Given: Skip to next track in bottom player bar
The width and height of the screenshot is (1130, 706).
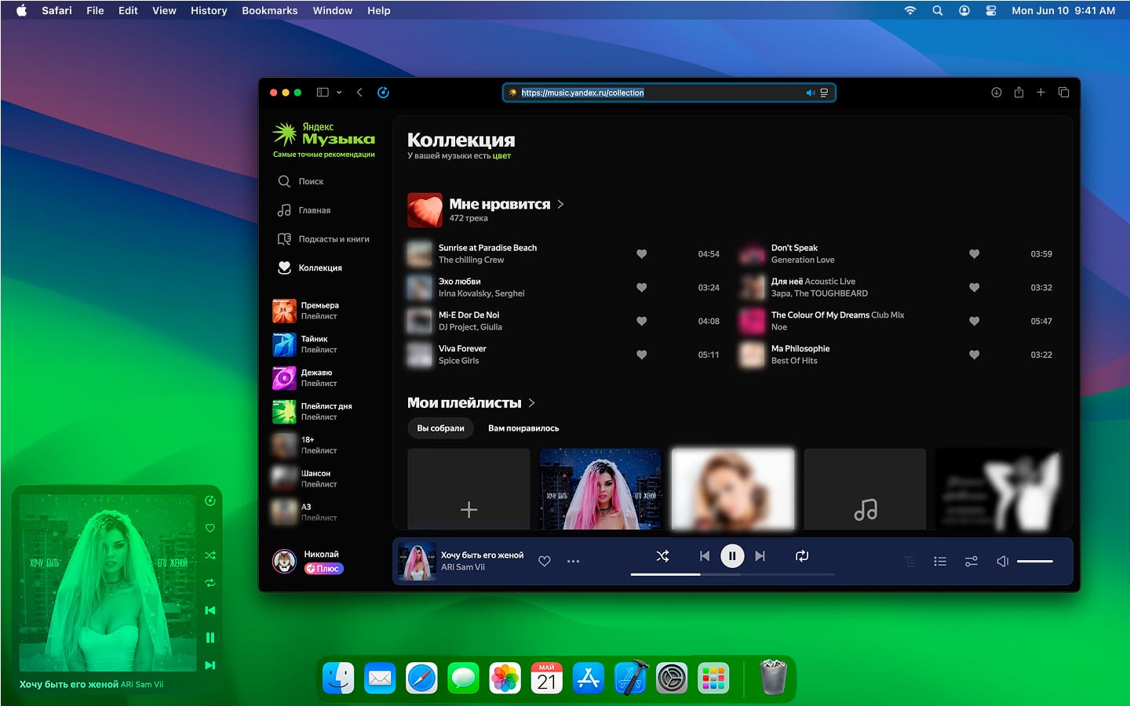Looking at the screenshot, I should coord(760,556).
